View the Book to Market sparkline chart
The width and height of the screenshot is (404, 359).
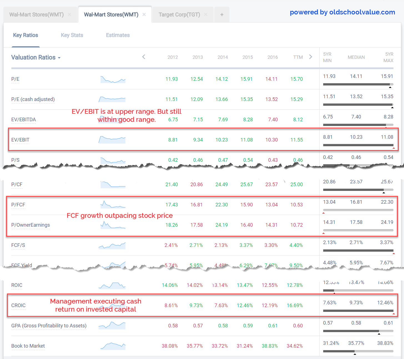113,346
